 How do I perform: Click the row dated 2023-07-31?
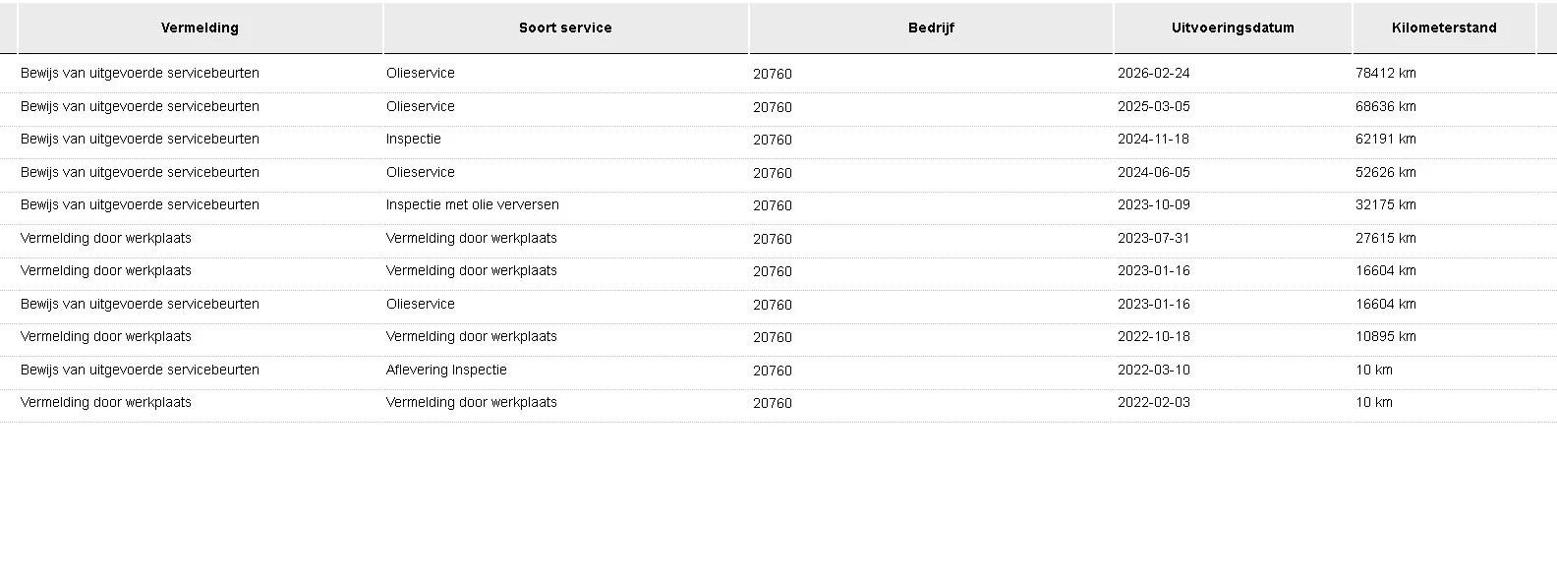click(778, 238)
